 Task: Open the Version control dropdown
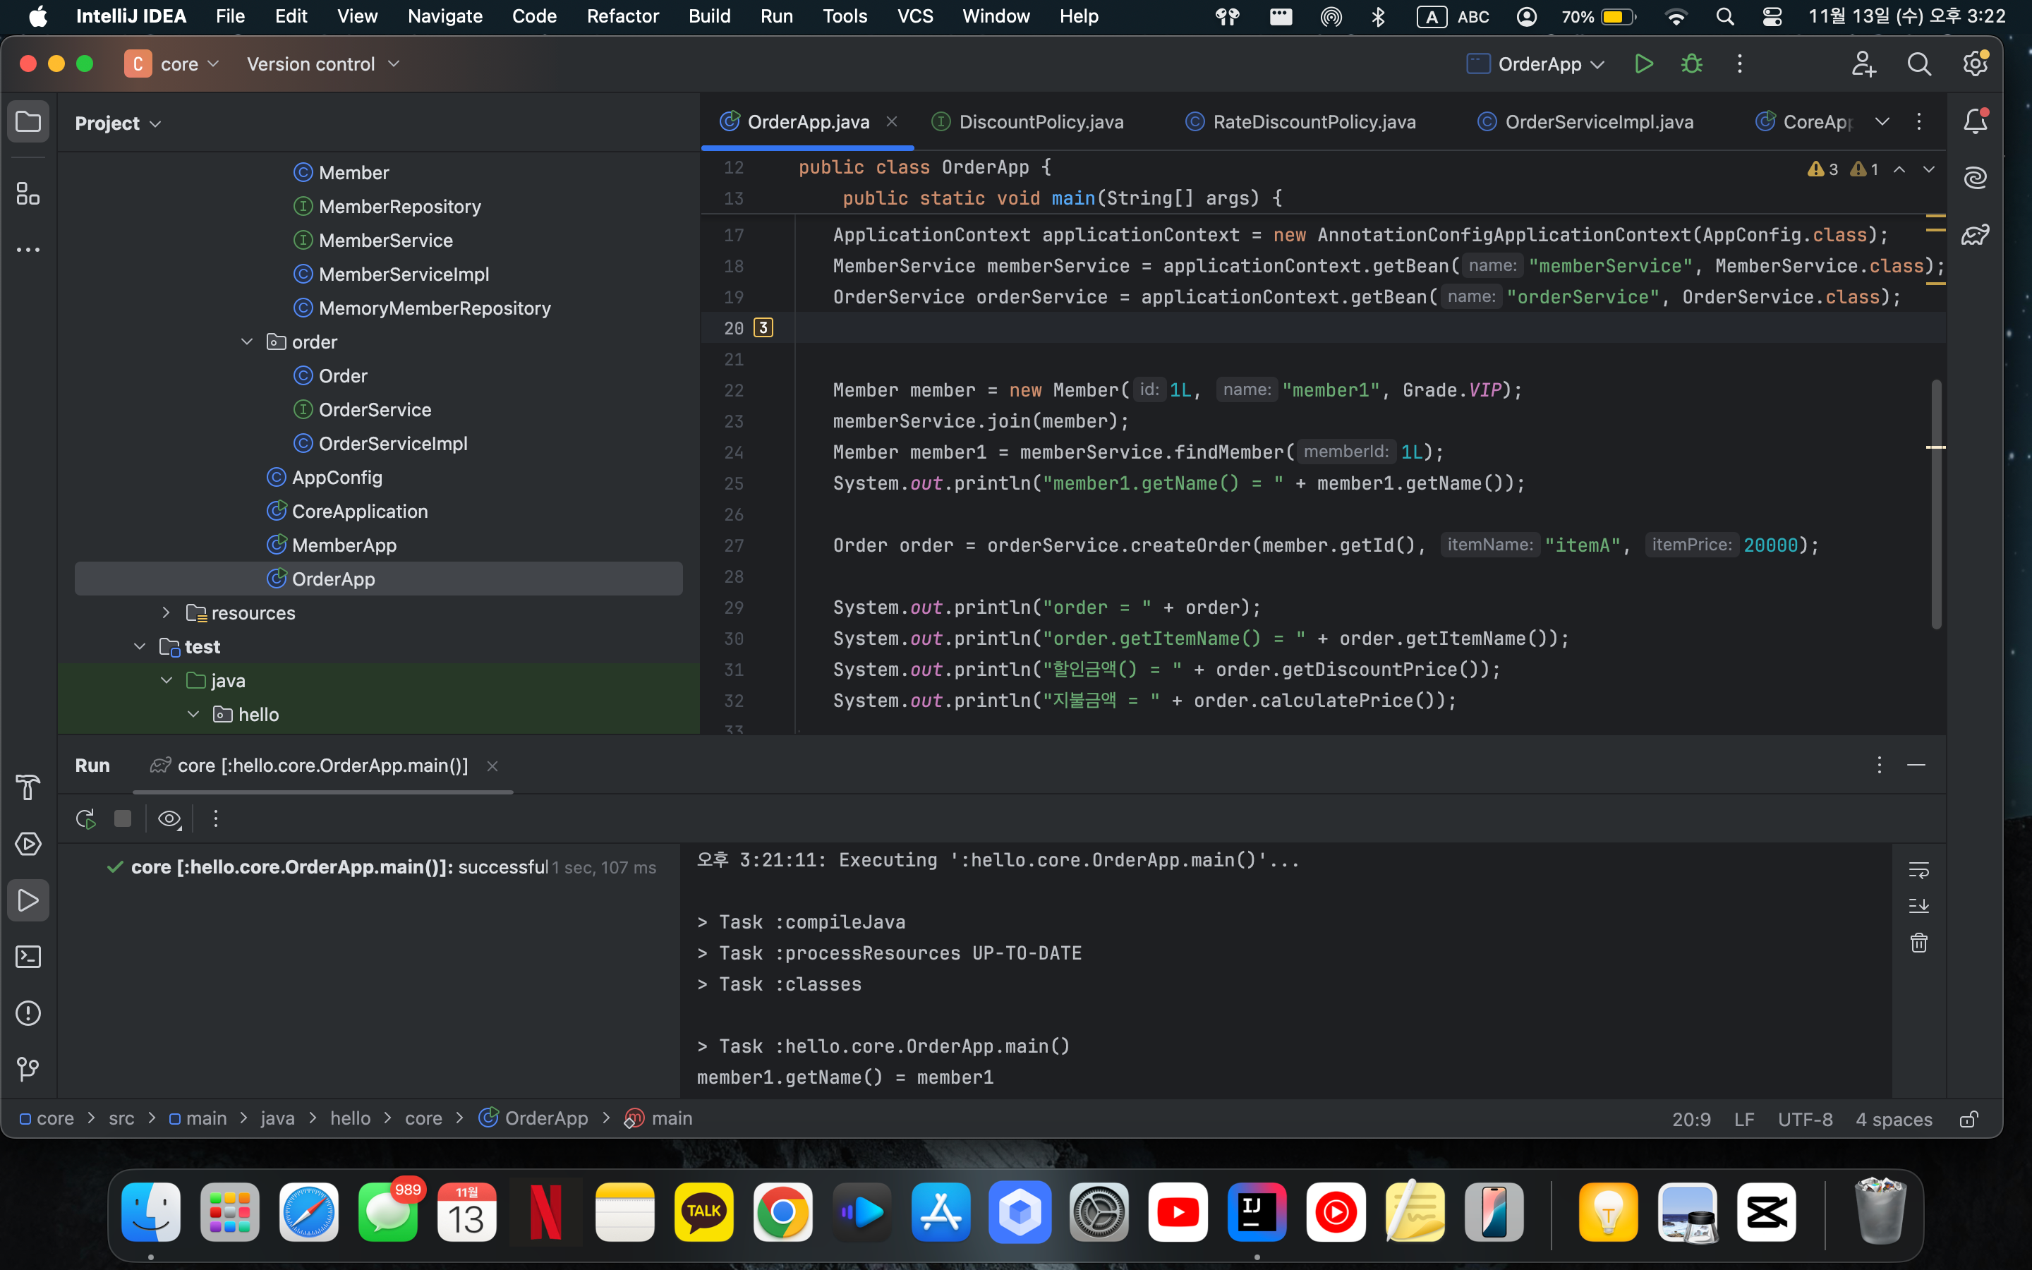point(322,64)
